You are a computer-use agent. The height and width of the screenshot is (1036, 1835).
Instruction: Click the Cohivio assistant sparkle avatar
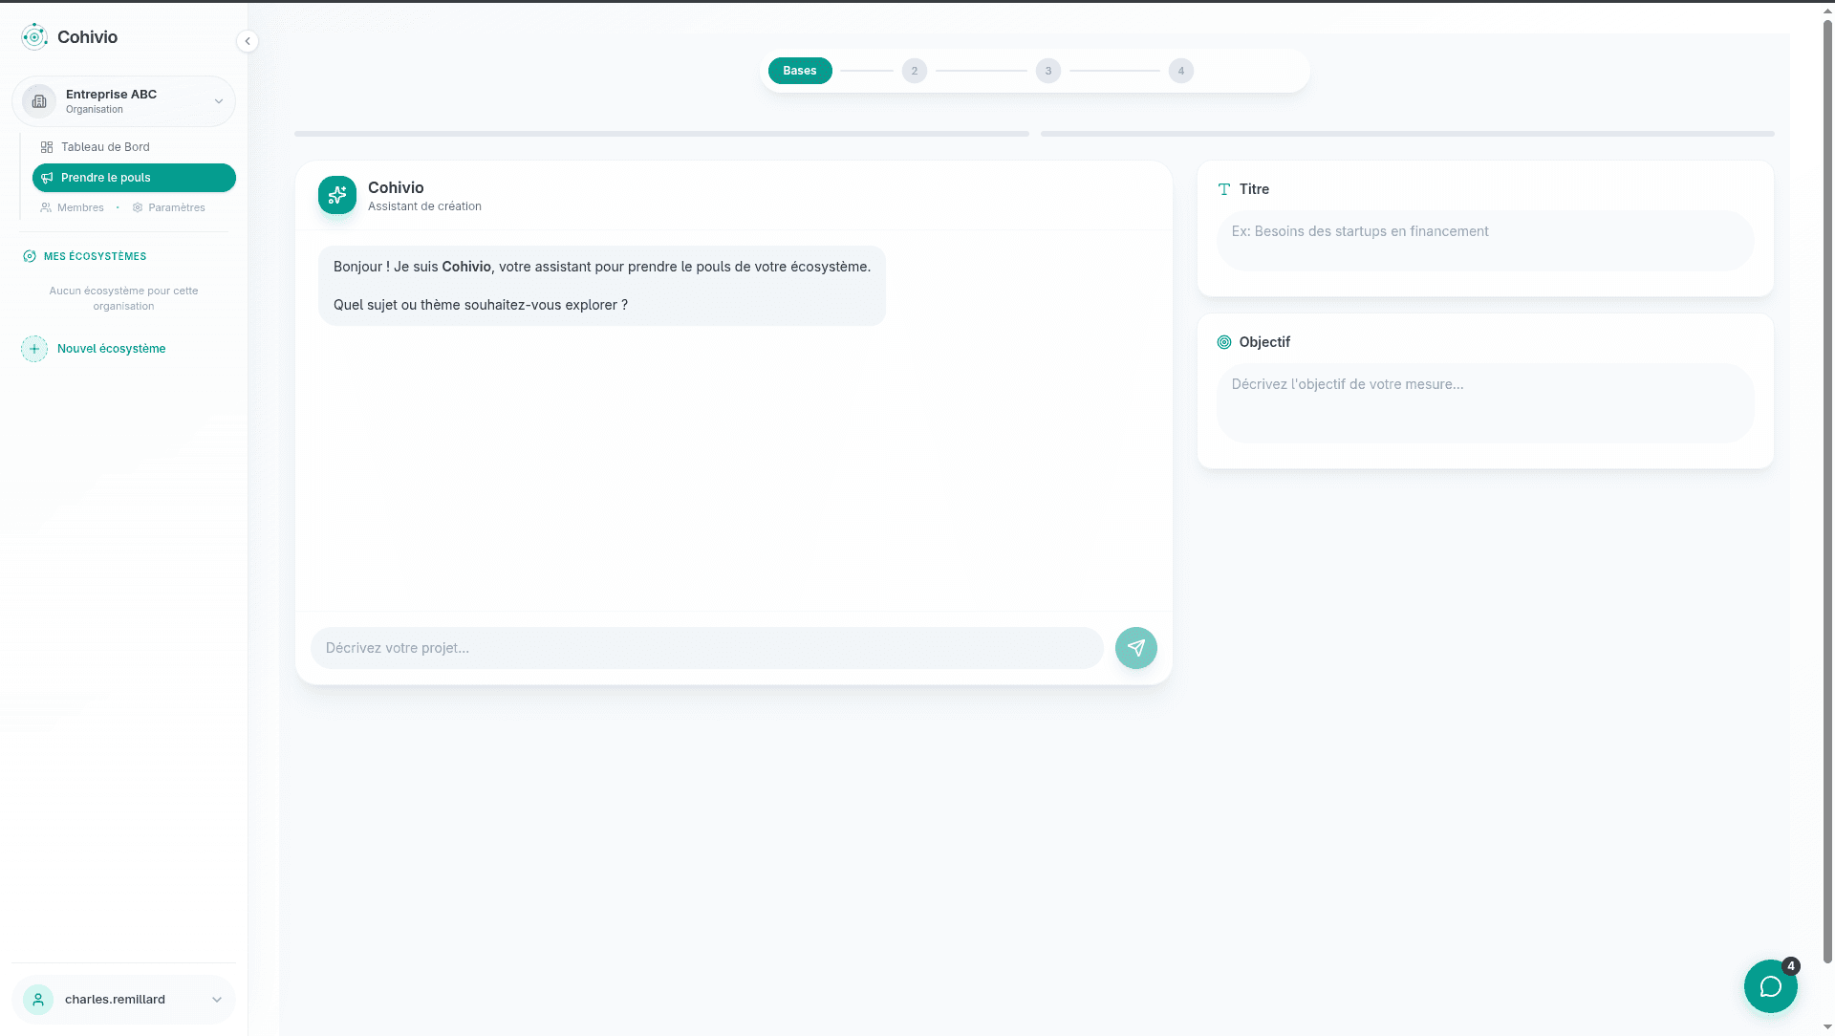click(x=336, y=195)
